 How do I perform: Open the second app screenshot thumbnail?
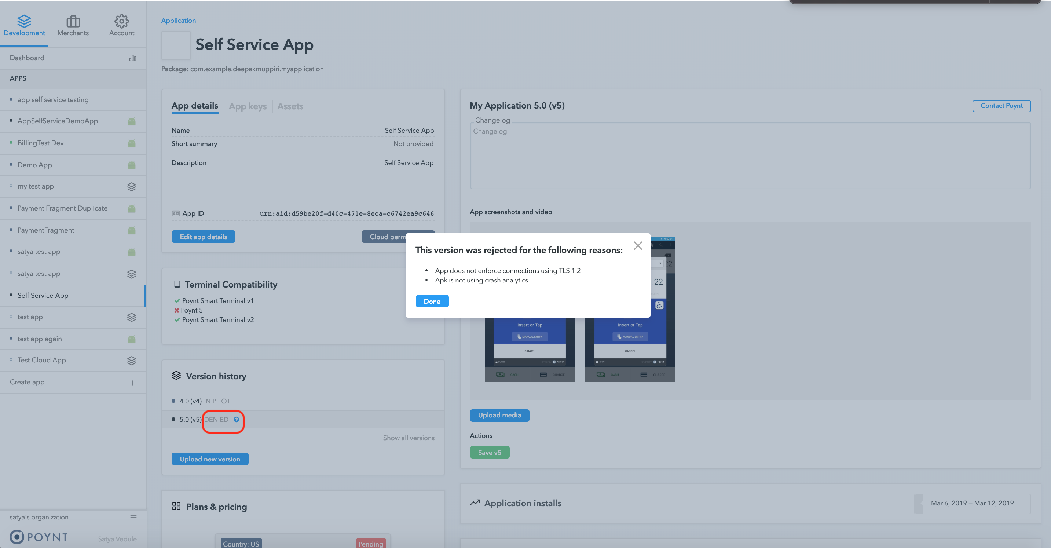click(x=630, y=350)
